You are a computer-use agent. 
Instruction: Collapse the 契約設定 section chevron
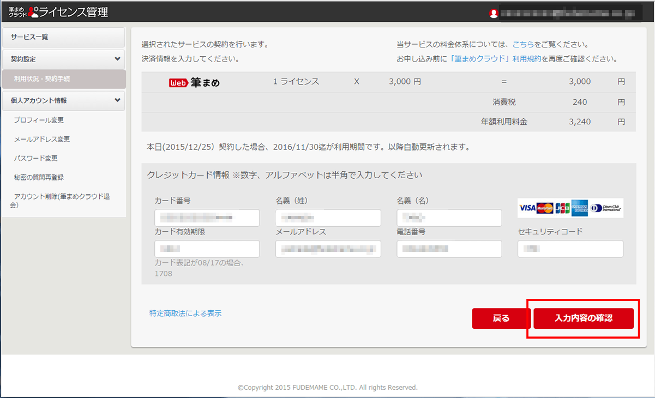[x=117, y=59]
